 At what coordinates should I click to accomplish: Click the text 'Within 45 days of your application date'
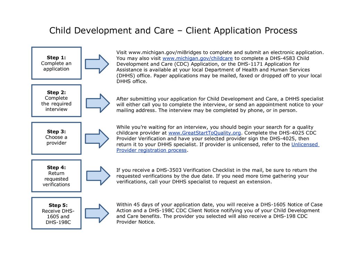tap(165, 205)
